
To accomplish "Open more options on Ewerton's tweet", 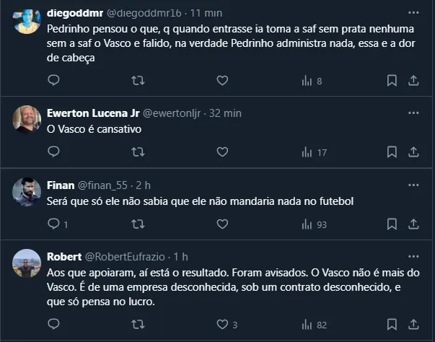I will tap(413, 113).
